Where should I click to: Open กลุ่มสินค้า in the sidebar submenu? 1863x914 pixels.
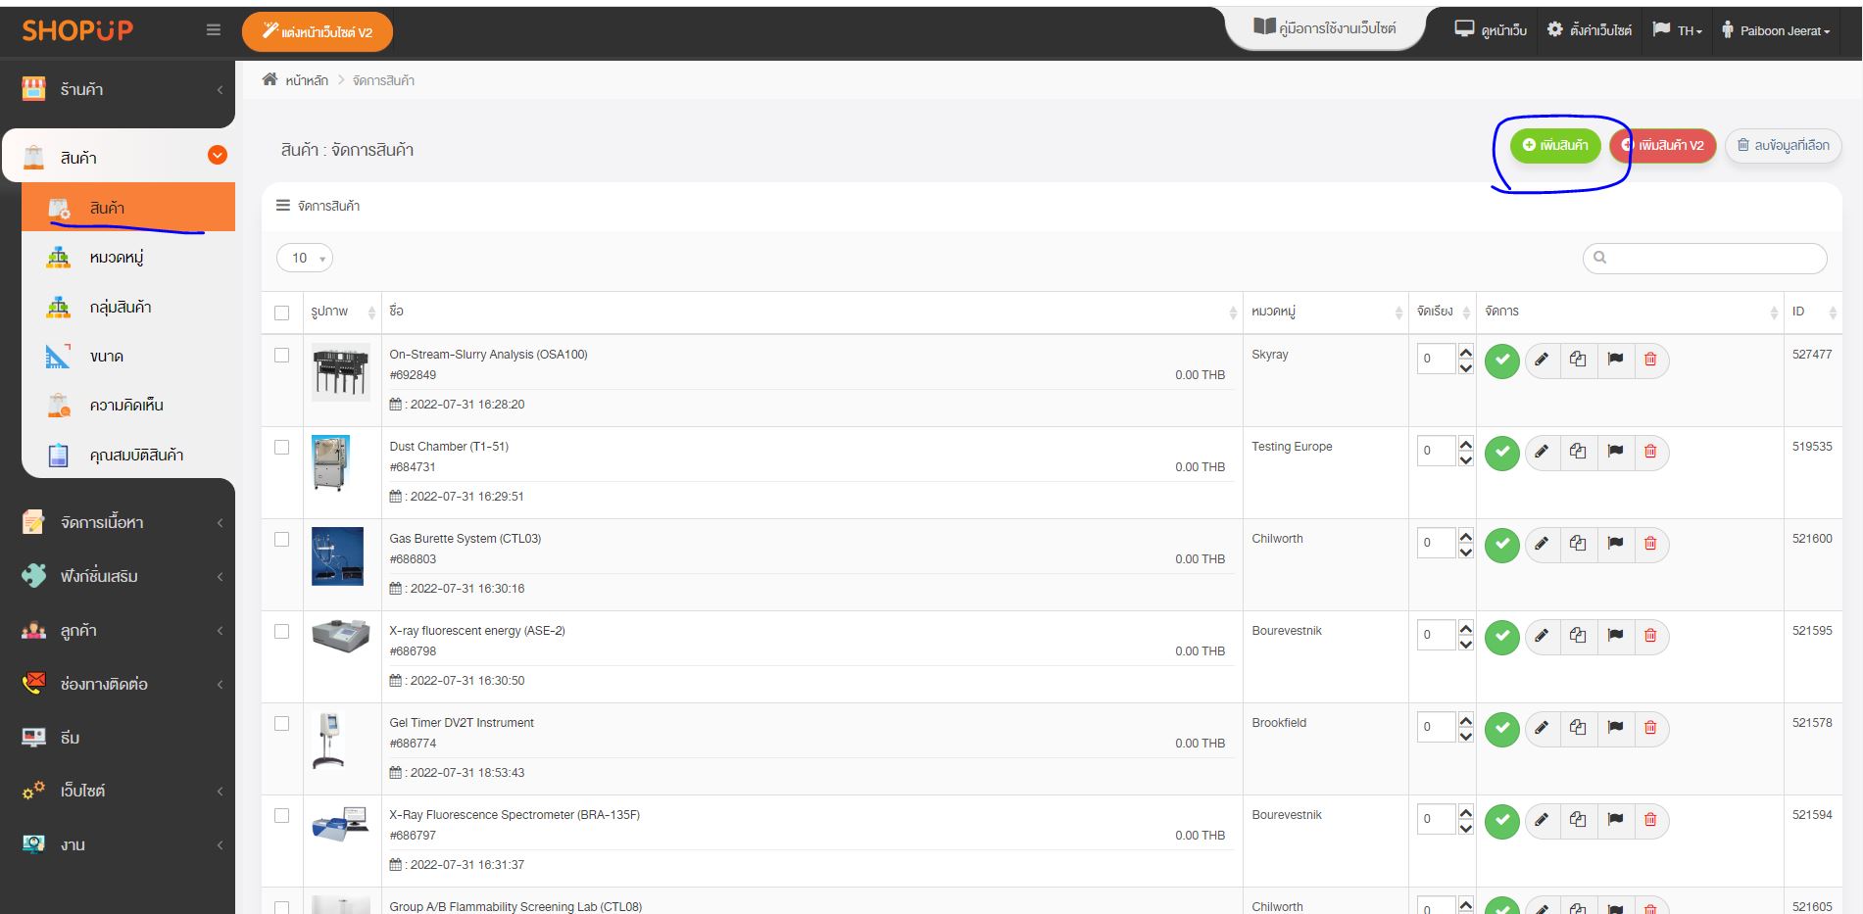click(x=128, y=307)
